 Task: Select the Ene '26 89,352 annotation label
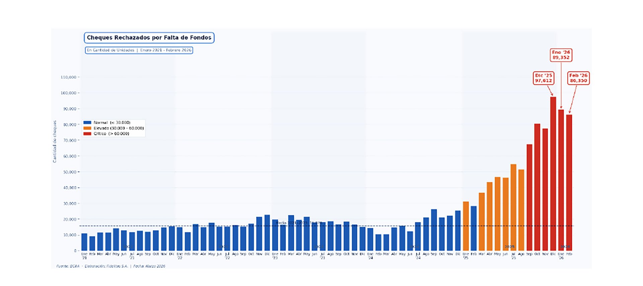561,55
